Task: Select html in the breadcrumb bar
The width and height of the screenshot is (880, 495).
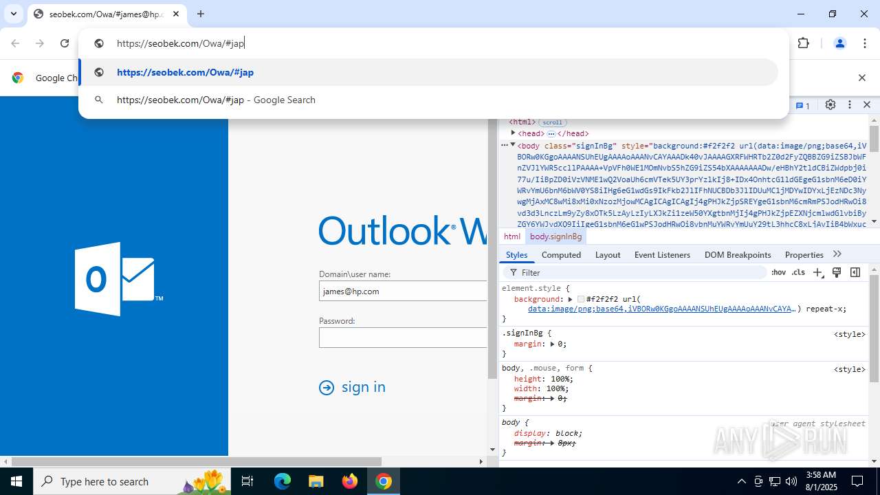Action: pos(512,236)
